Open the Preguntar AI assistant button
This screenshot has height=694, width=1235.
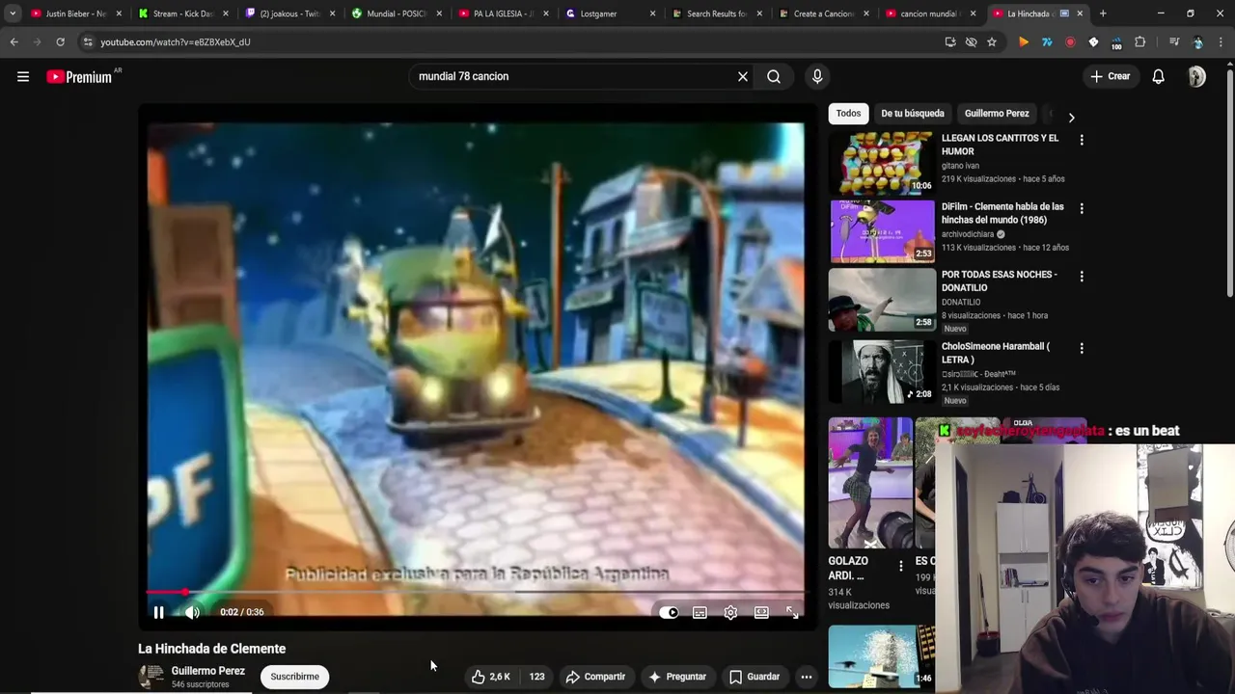point(677,677)
